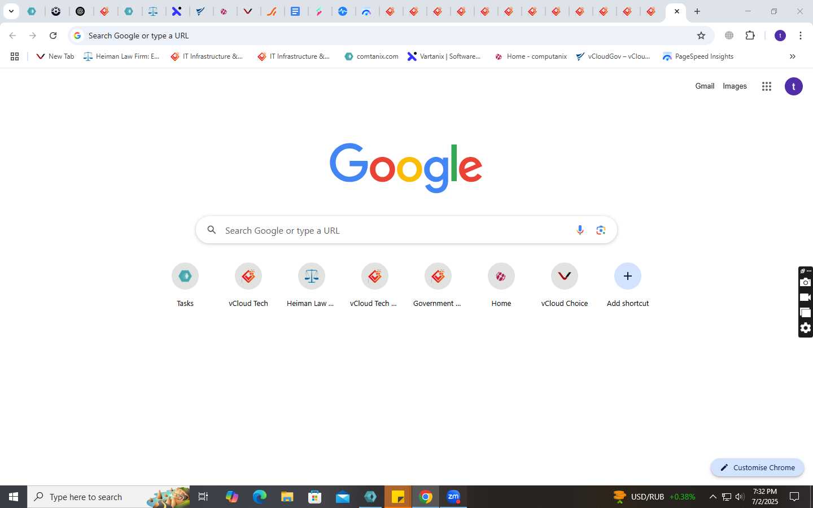
Task: Start screen recording with video icon
Action: coord(806,297)
